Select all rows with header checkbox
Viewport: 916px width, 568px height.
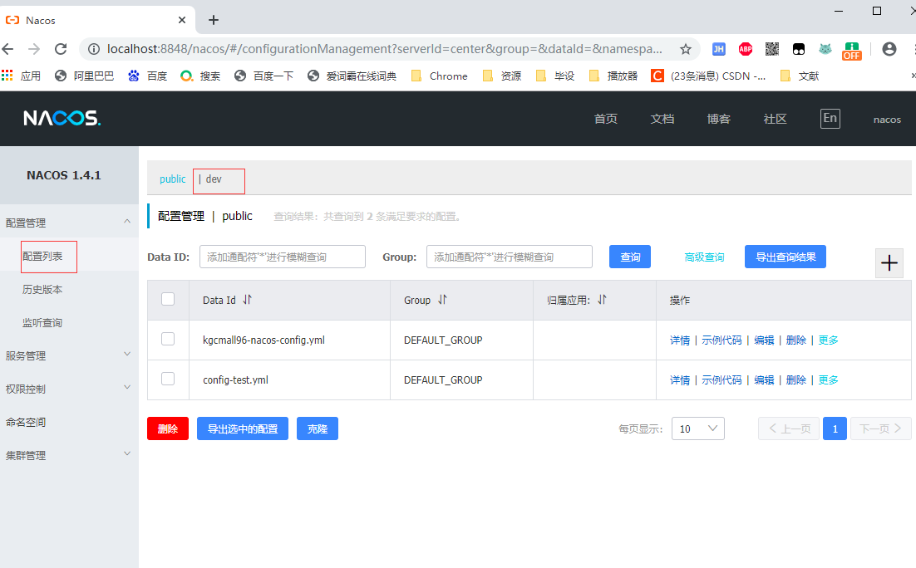[x=168, y=299]
